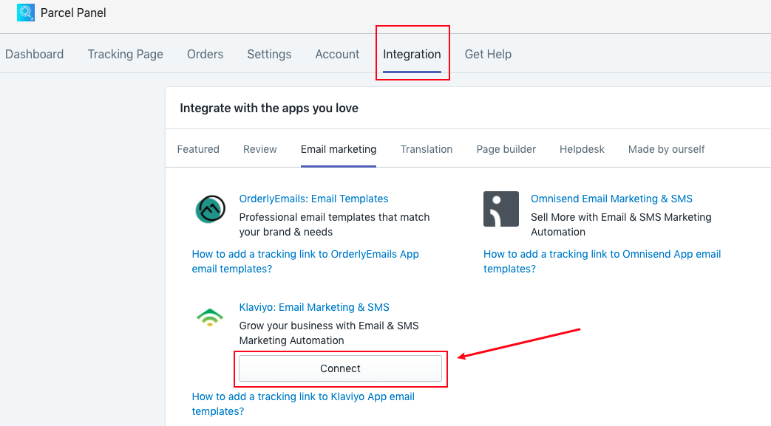Open the Orders tab
Image resolution: width=771 pixels, height=426 pixels.
[x=205, y=54]
